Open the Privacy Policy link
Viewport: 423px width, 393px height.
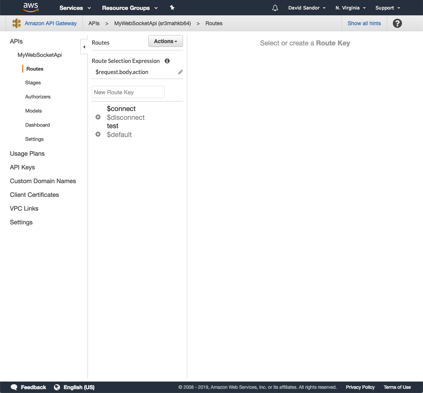[x=360, y=387]
